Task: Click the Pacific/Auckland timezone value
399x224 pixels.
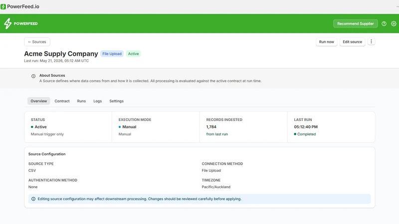Action: (216, 187)
